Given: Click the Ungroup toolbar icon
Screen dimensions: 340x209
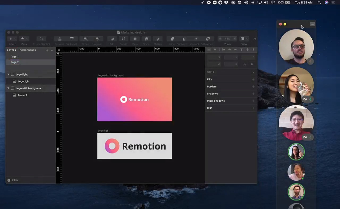Looking at the screenshot, I should (97, 39).
